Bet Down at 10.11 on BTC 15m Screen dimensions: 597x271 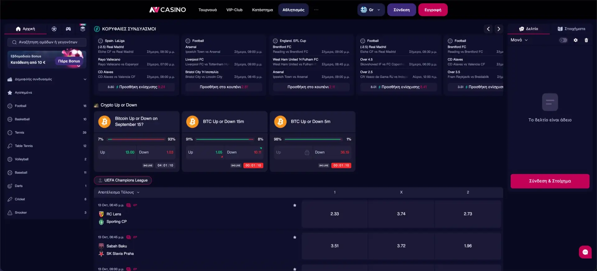(x=244, y=152)
